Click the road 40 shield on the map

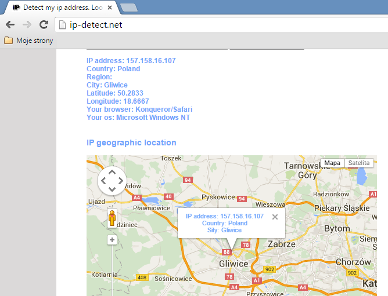tap(168, 196)
